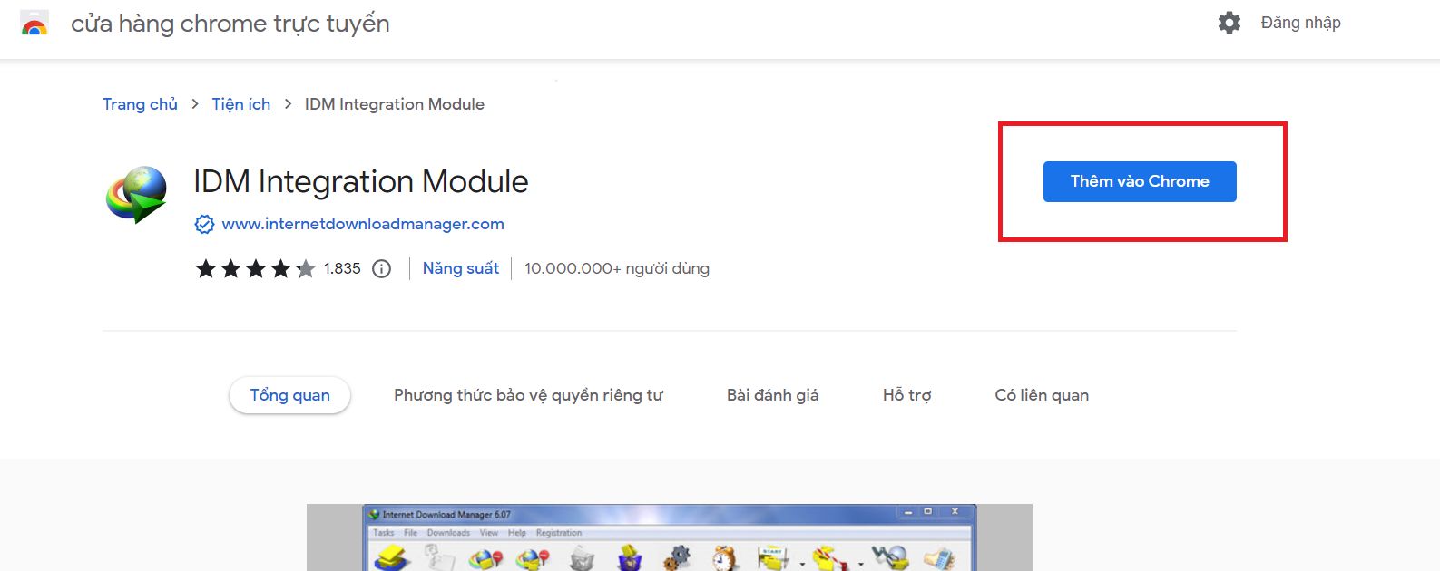Go to Trang chủ breadcrumb
This screenshot has height=571, width=1440.
coord(140,104)
